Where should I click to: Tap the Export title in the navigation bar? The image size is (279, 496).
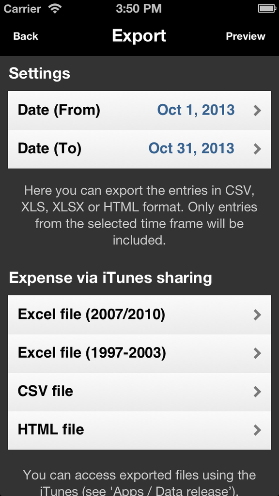[139, 35]
